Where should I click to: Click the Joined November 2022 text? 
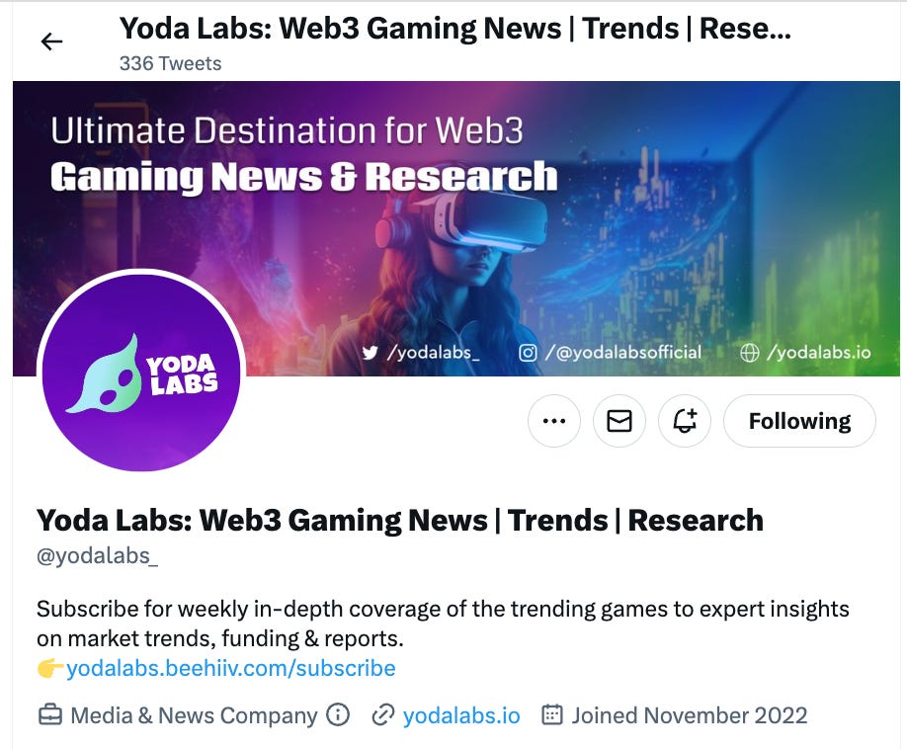tap(690, 715)
